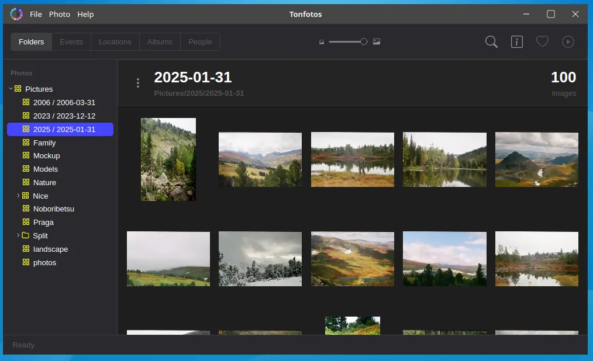Viewport: 593px width, 361px height.
Task: Open the photo search with the magnifier icon
Action: pyautogui.click(x=491, y=41)
